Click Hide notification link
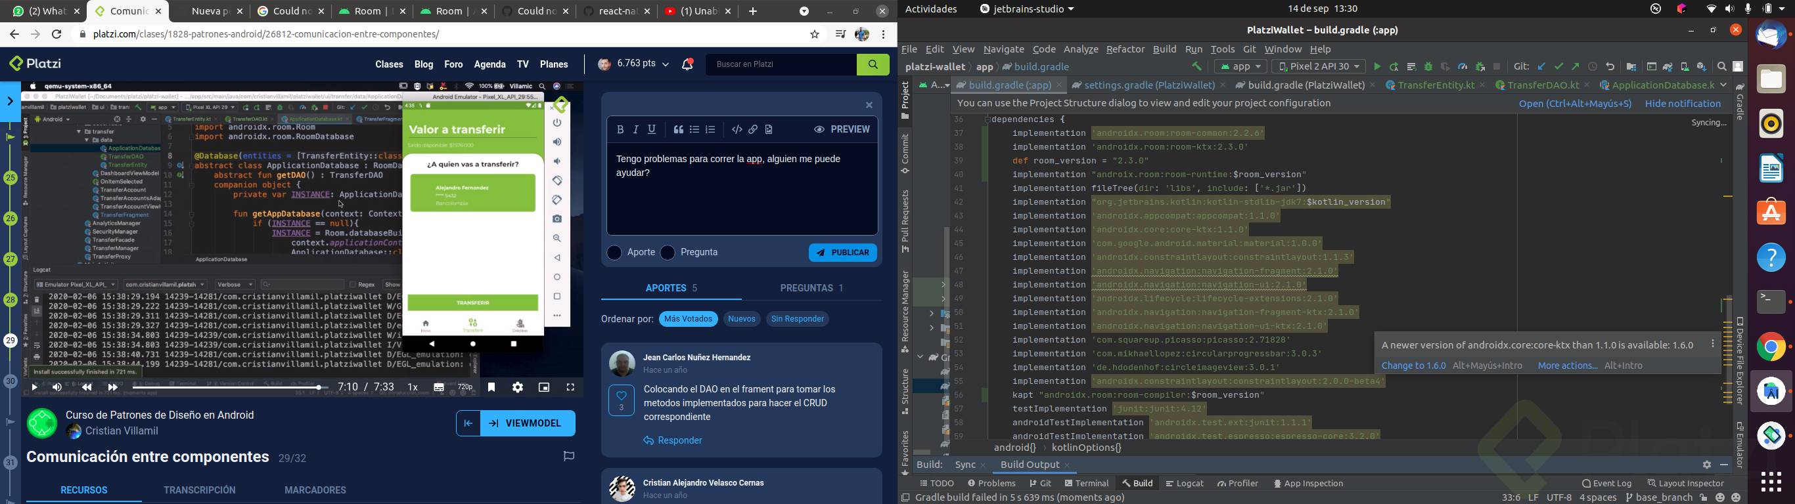The image size is (1795, 504). [1683, 104]
